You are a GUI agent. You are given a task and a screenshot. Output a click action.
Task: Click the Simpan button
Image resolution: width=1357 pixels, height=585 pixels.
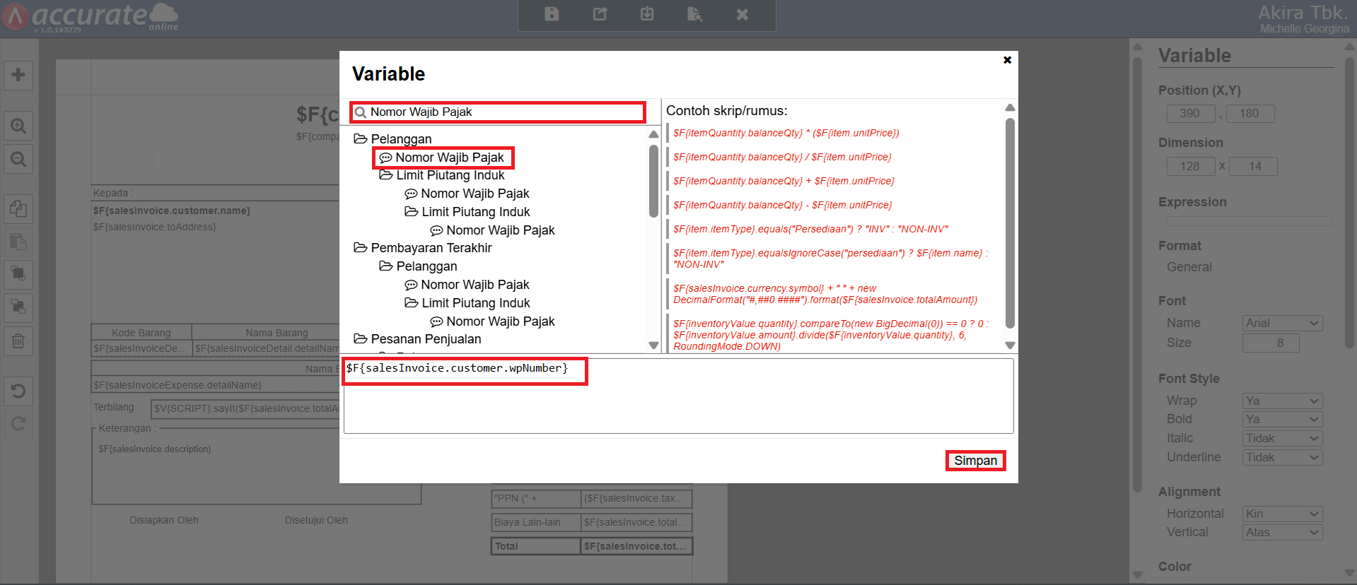click(975, 461)
